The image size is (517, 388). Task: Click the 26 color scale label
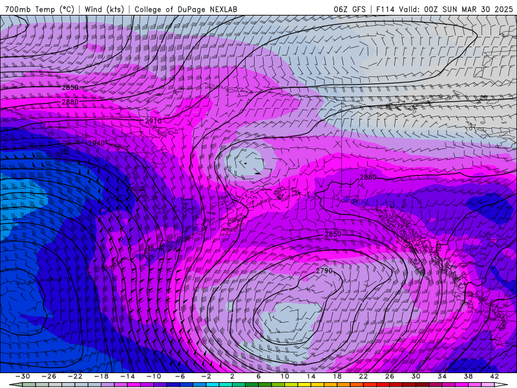click(x=390, y=376)
